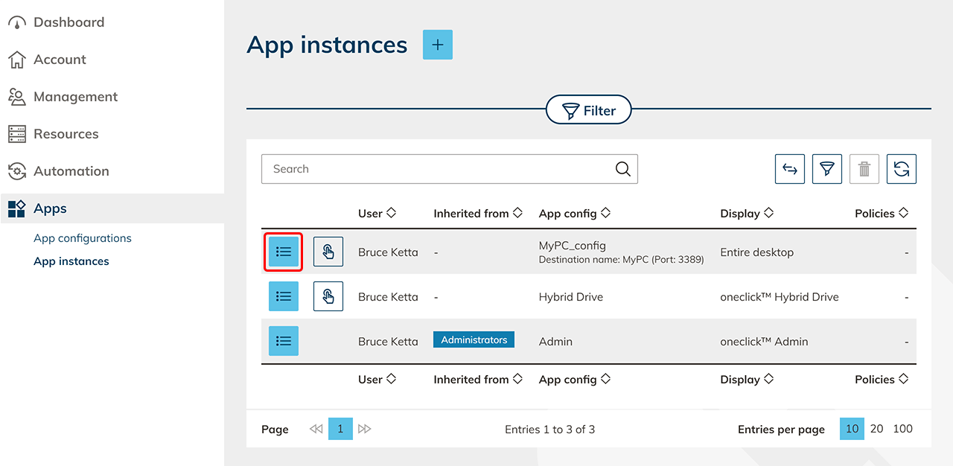Open list menu for MyPC_config row
The image size is (953, 466).
pos(284,252)
